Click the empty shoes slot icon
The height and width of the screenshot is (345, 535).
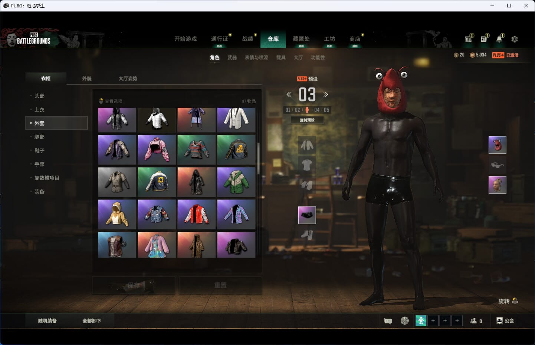tap(307, 235)
